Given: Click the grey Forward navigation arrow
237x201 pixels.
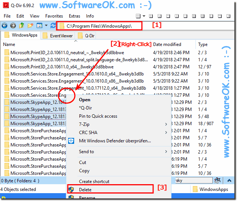Looking at the screenshot, I should pyautogui.click(x=13, y=26).
